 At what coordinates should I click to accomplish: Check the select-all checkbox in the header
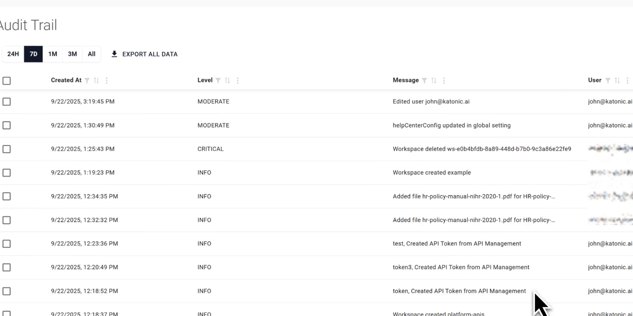click(7, 80)
